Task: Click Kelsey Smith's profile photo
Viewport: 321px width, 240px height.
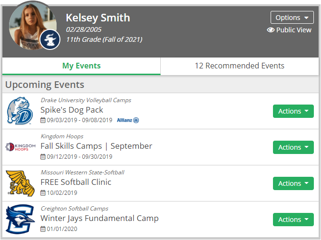Action: coord(33,26)
